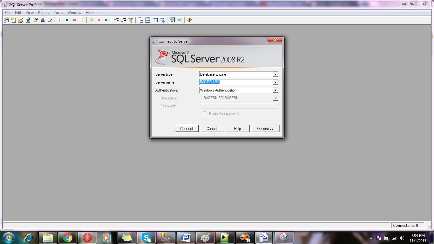Click the Find icon in the toolbar
434x244 pixels.
[x=43, y=20]
